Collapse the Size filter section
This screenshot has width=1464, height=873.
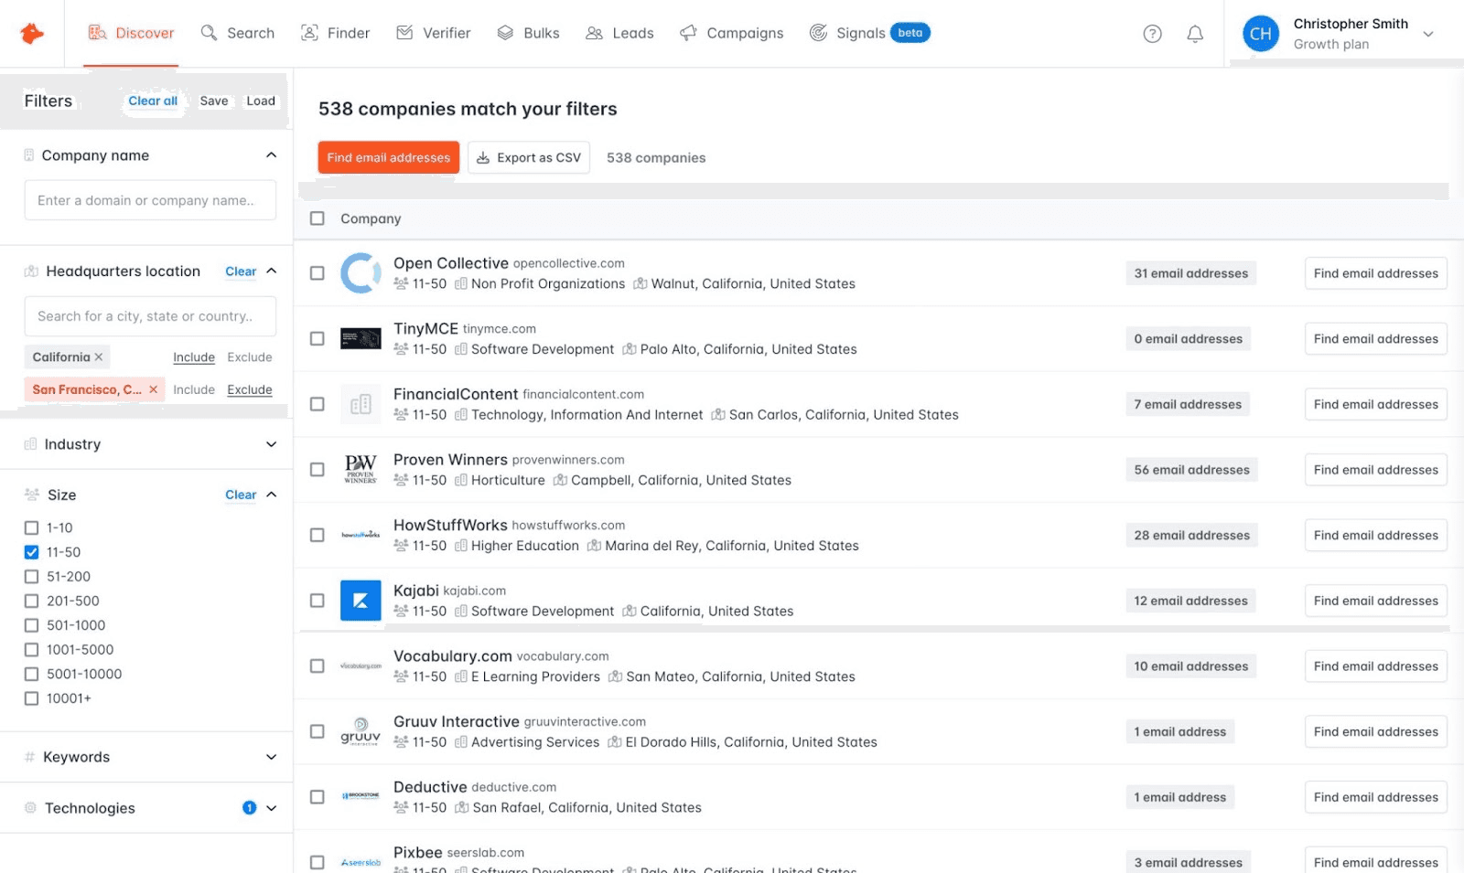[271, 495]
